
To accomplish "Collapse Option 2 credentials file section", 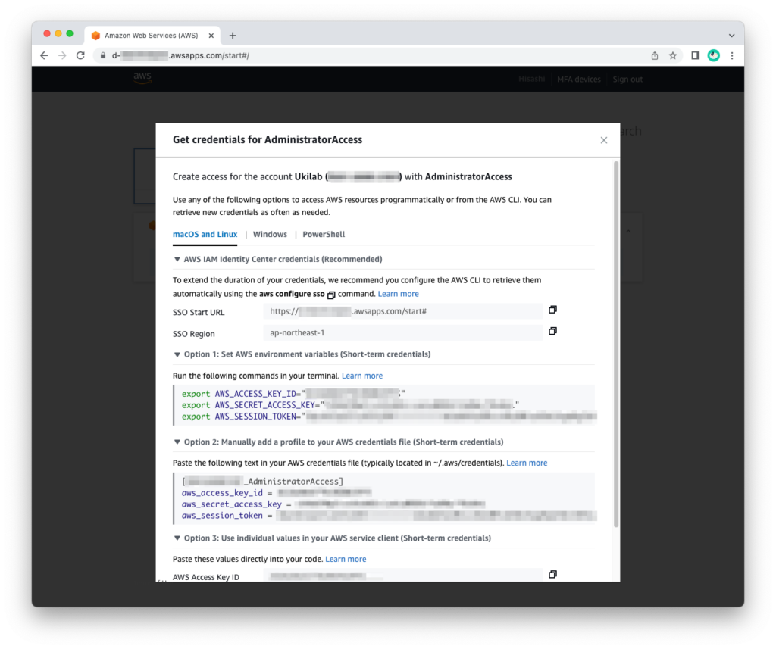I will point(177,442).
